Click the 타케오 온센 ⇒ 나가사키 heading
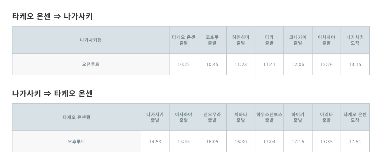Screen dimensions: 384x164 tap(52, 16)
